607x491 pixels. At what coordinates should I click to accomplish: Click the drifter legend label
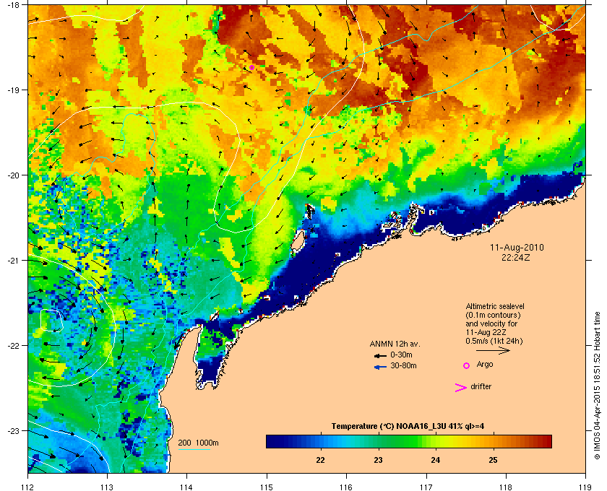tap(481, 386)
